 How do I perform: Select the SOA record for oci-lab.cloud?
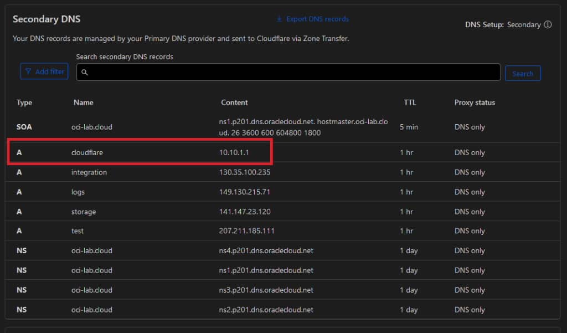pos(138,127)
